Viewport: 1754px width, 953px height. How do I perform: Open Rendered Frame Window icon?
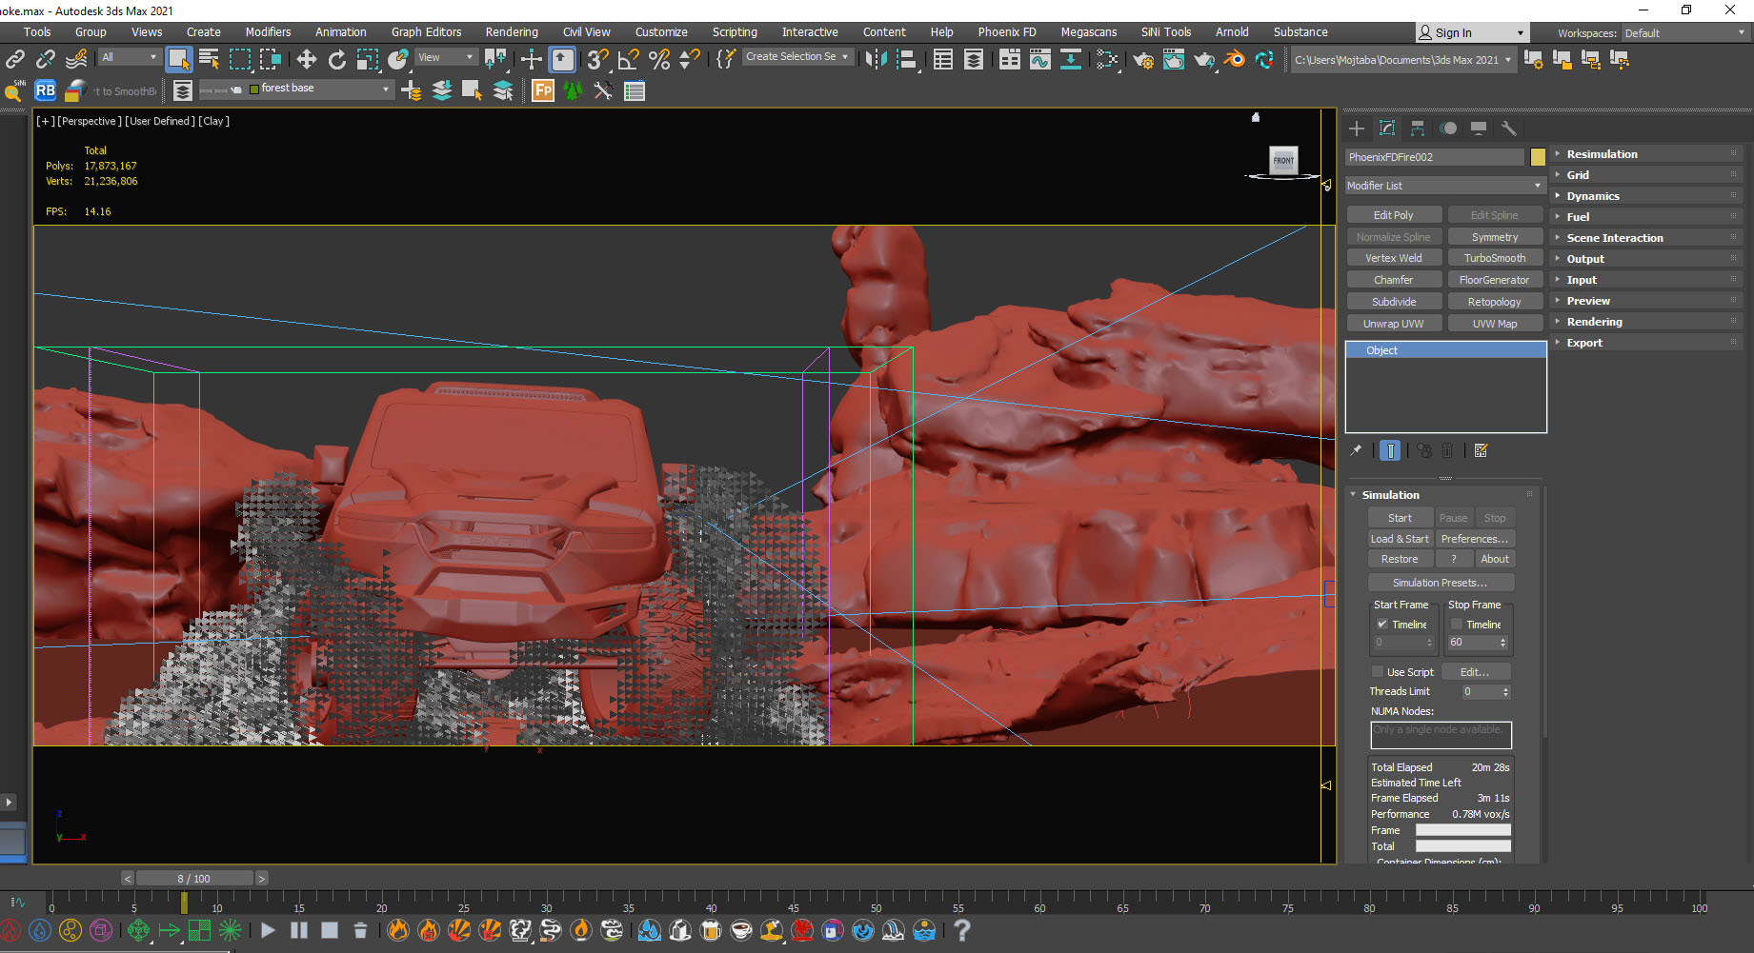[1174, 59]
